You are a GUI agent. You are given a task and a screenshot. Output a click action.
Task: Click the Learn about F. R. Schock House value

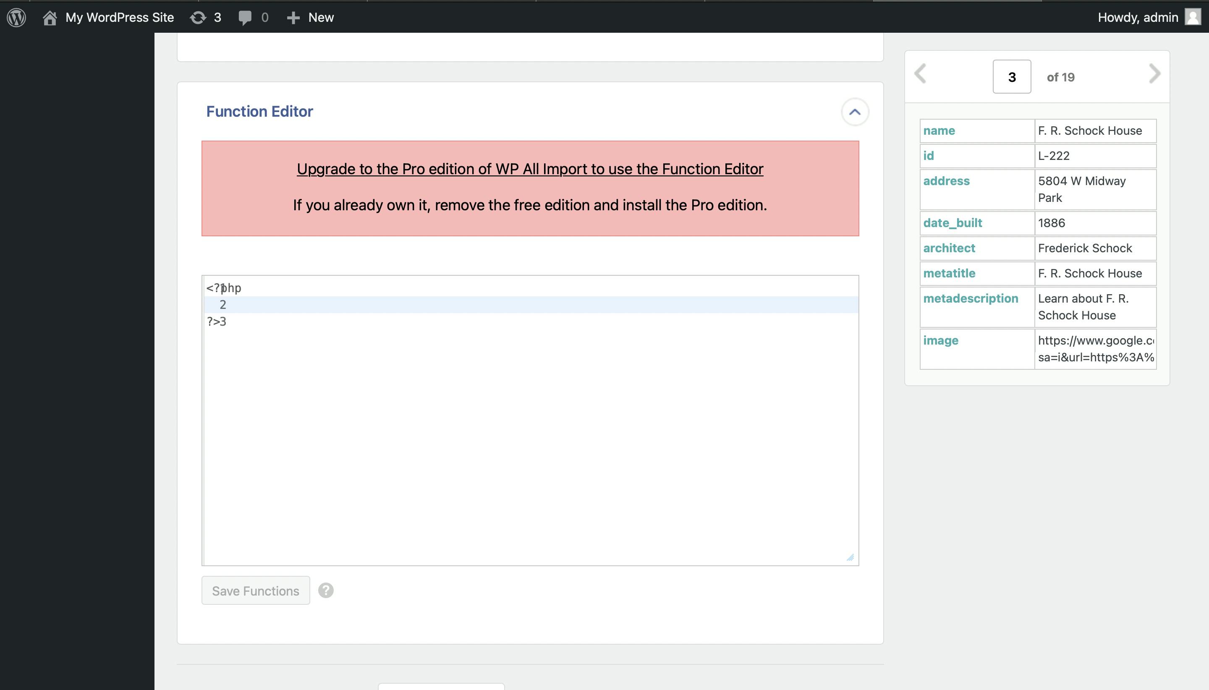click(x=1083, y=307)
